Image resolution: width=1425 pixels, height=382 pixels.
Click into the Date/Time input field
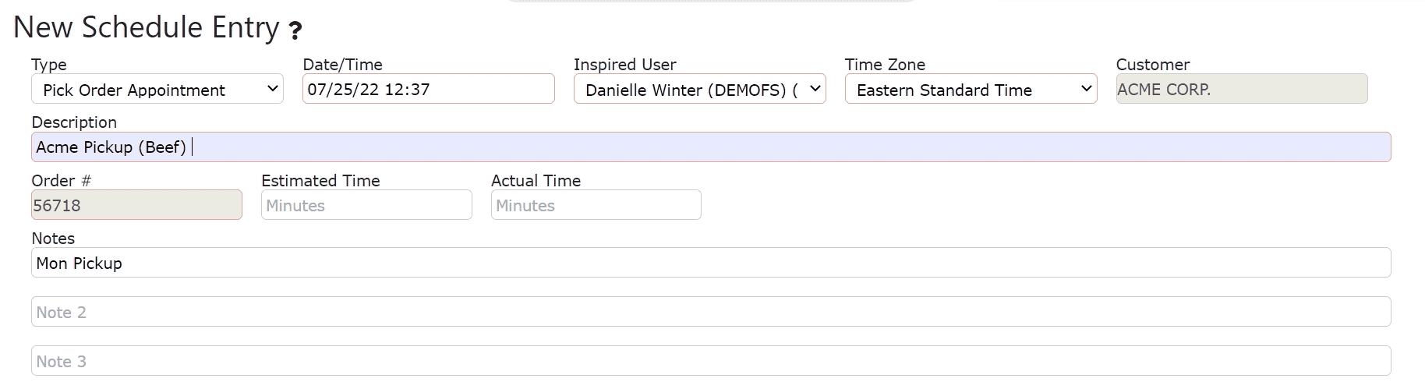point(429,89)
